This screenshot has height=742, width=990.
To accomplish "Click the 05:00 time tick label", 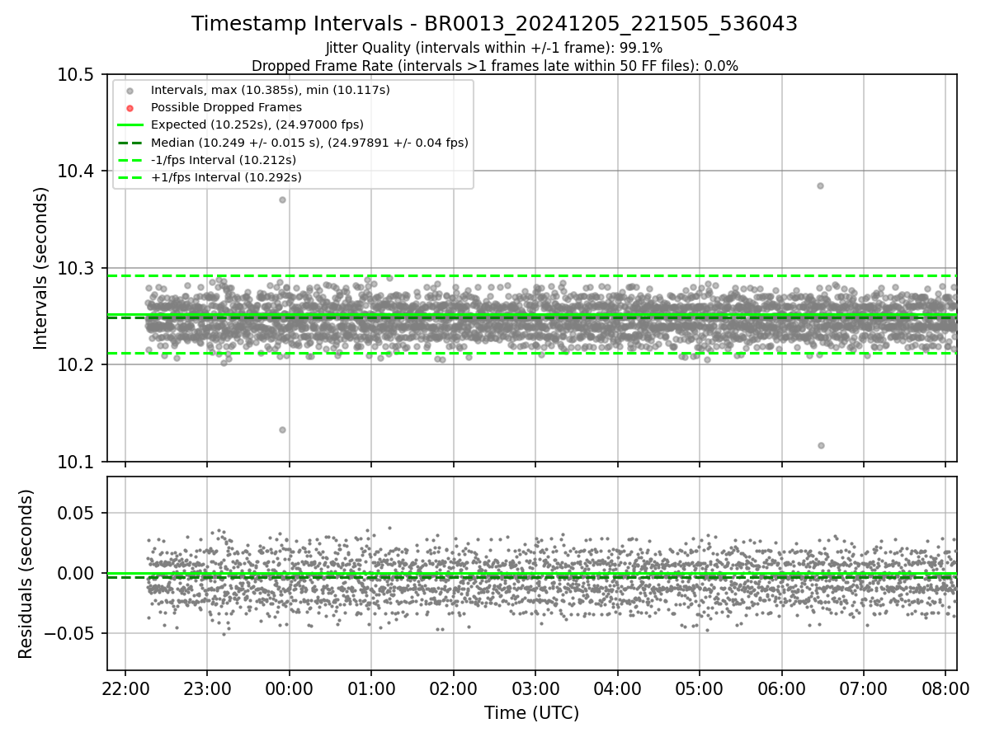I will [700, 688].
